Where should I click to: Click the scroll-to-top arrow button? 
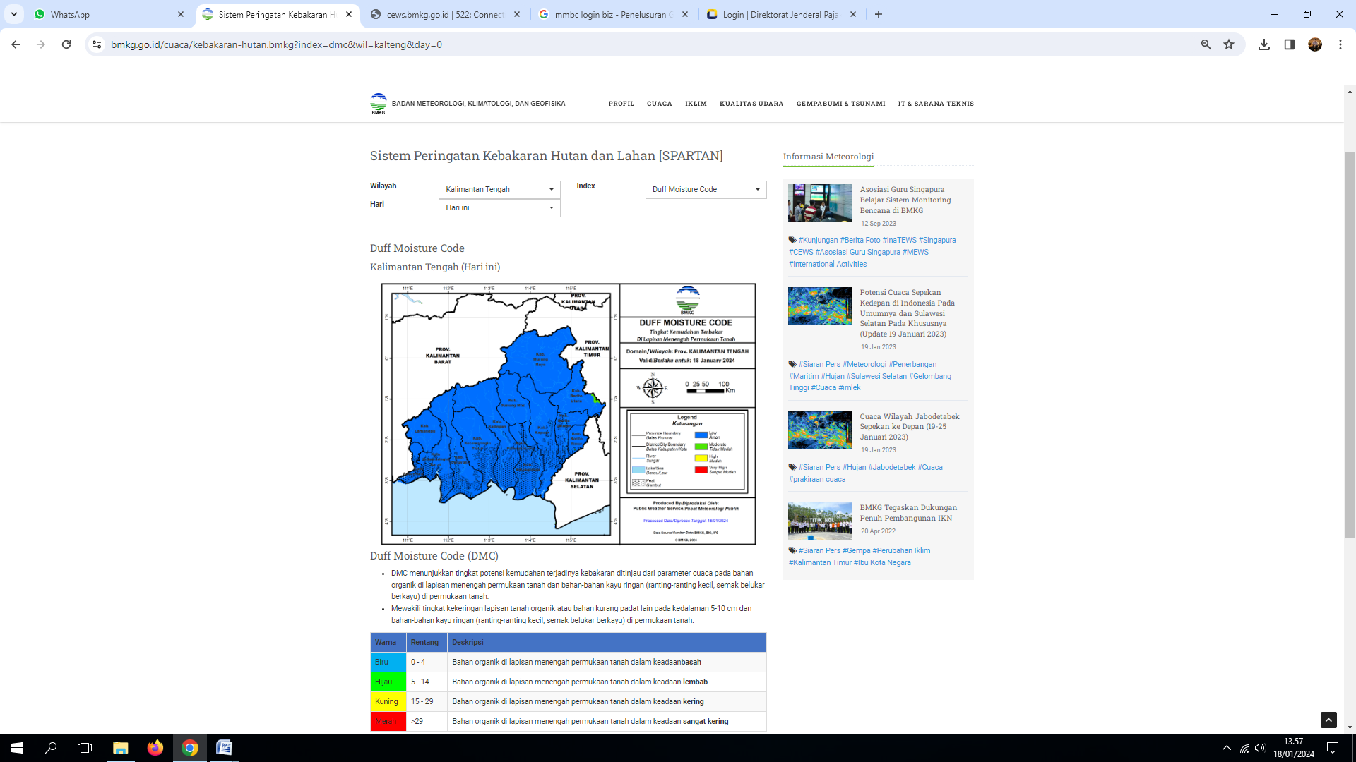[x=1328, y=720]
